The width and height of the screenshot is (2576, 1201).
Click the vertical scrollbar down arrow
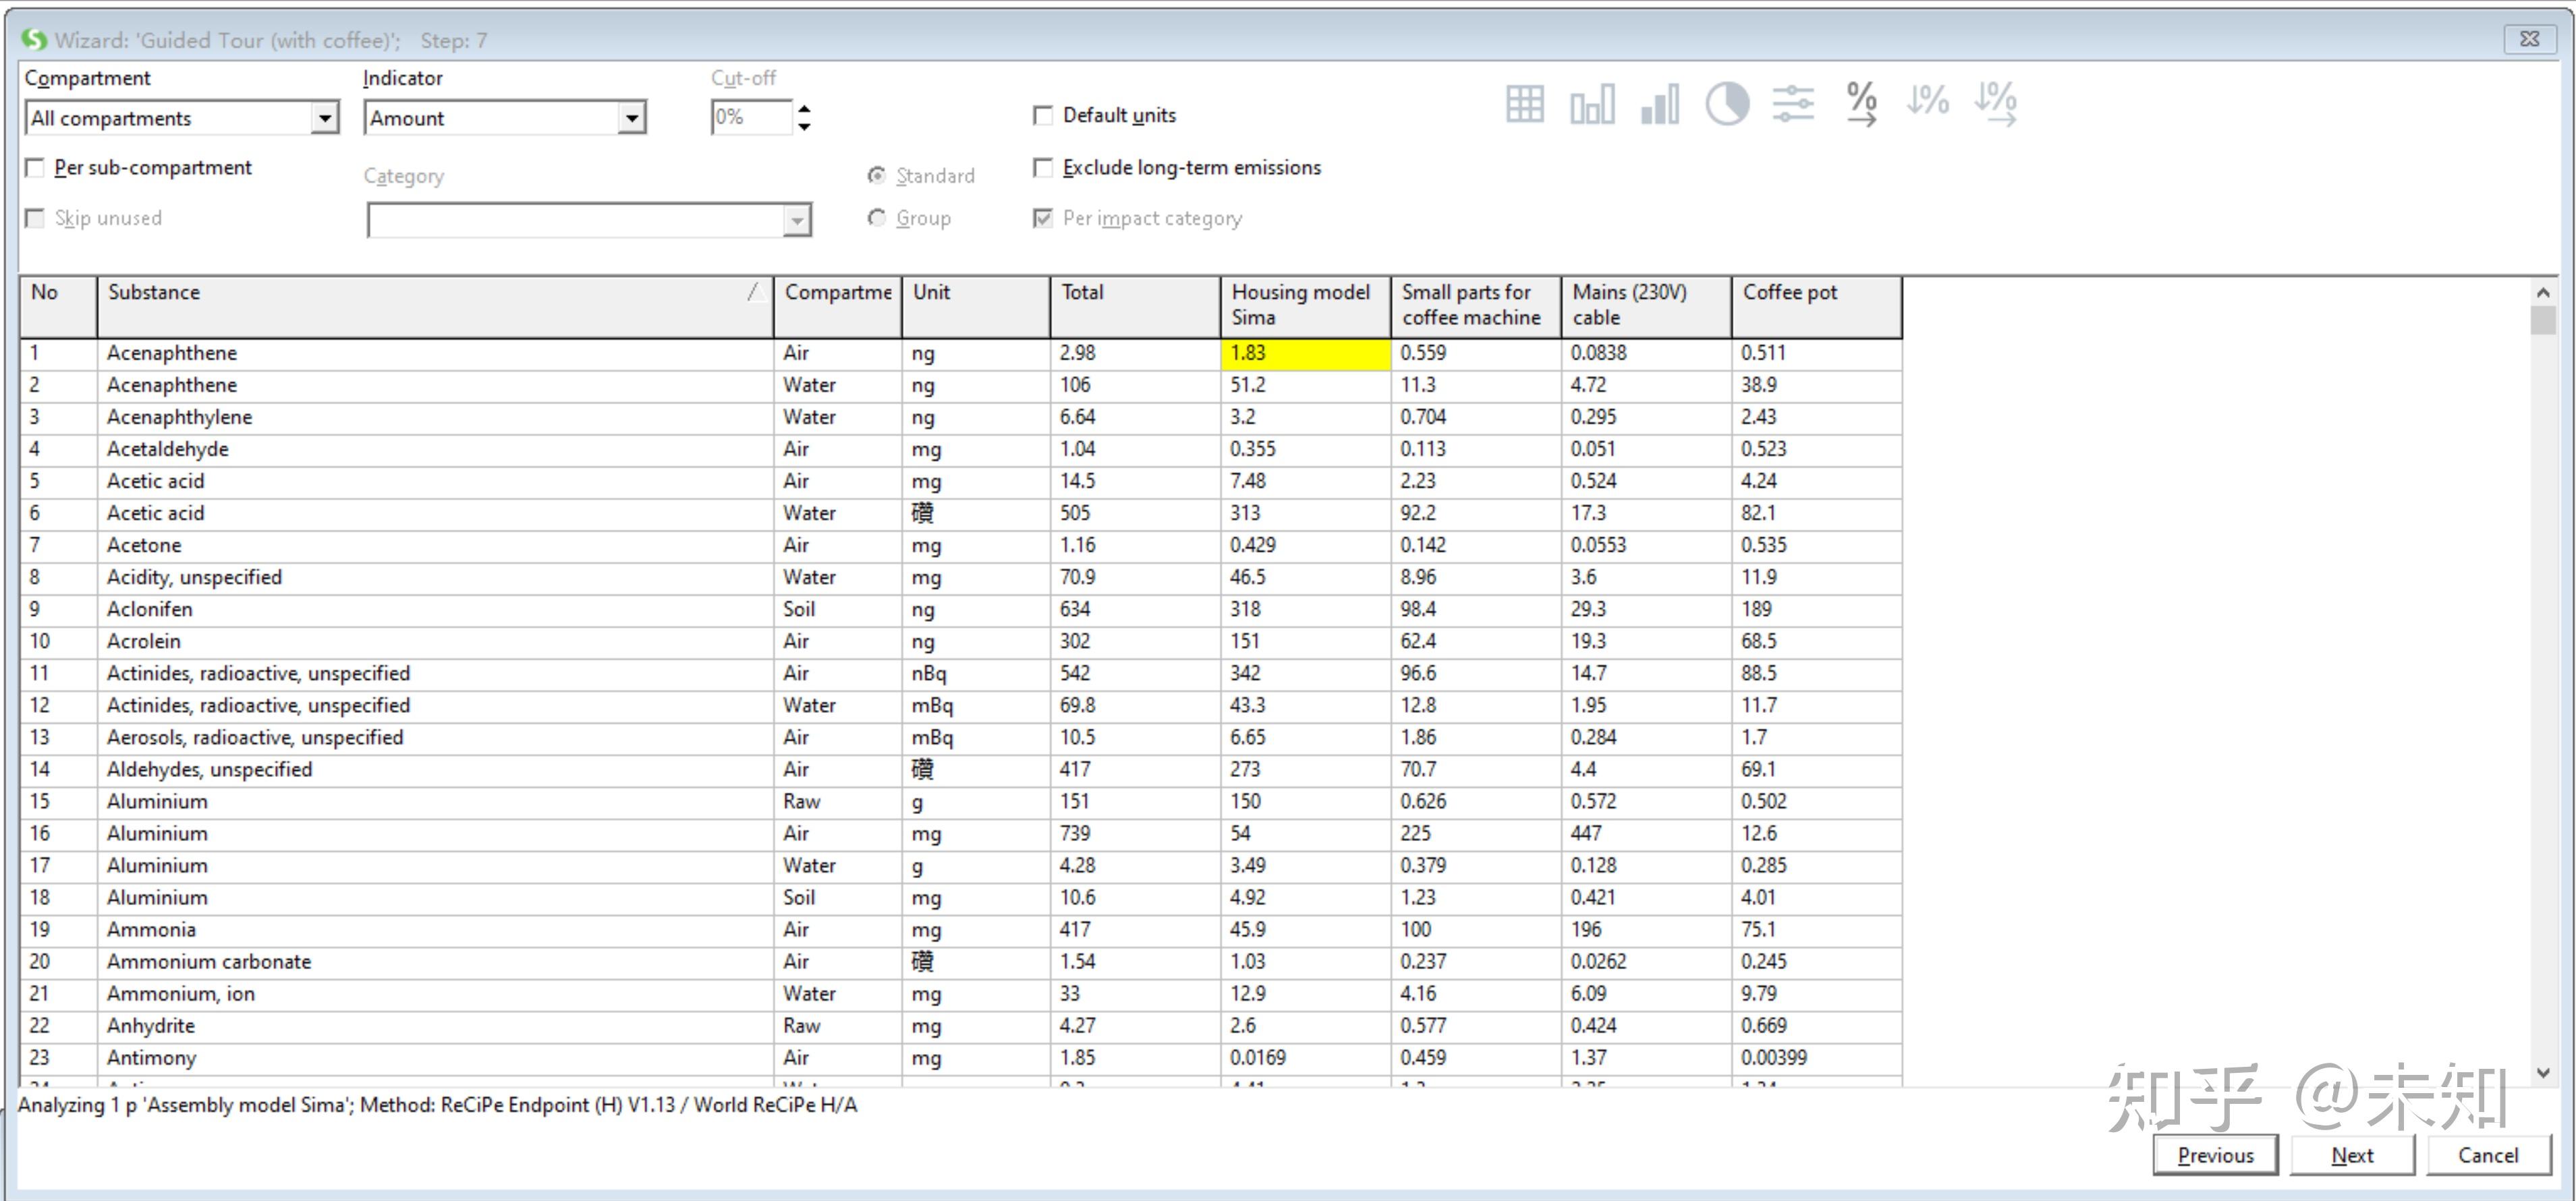click(2543, 1072)
